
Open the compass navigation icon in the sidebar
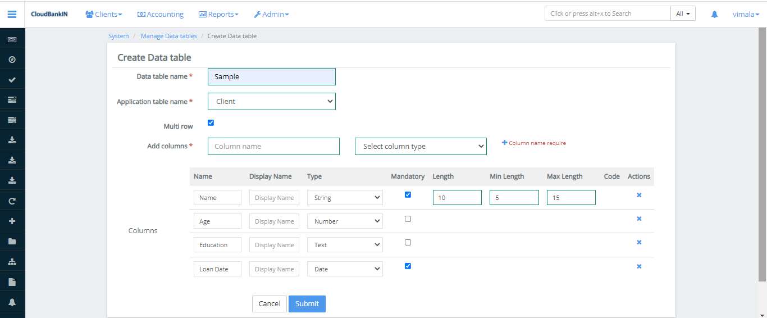click(12, 60)
